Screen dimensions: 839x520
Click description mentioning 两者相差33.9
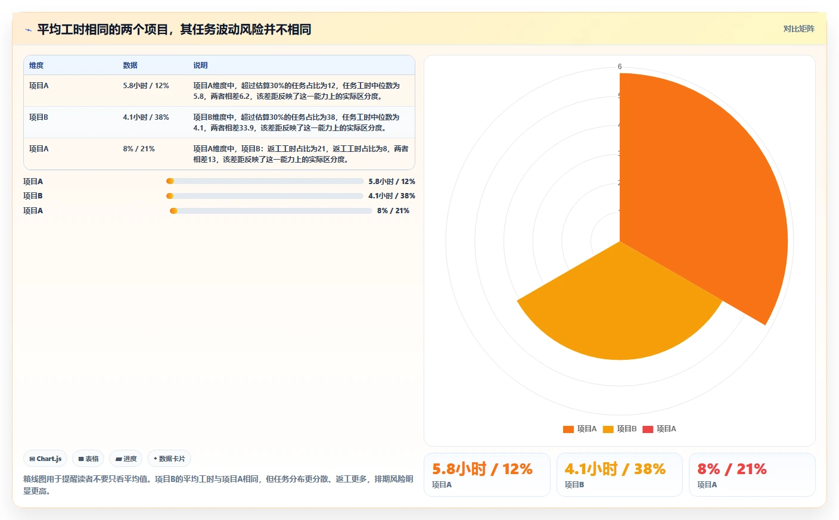coord(296,123)
